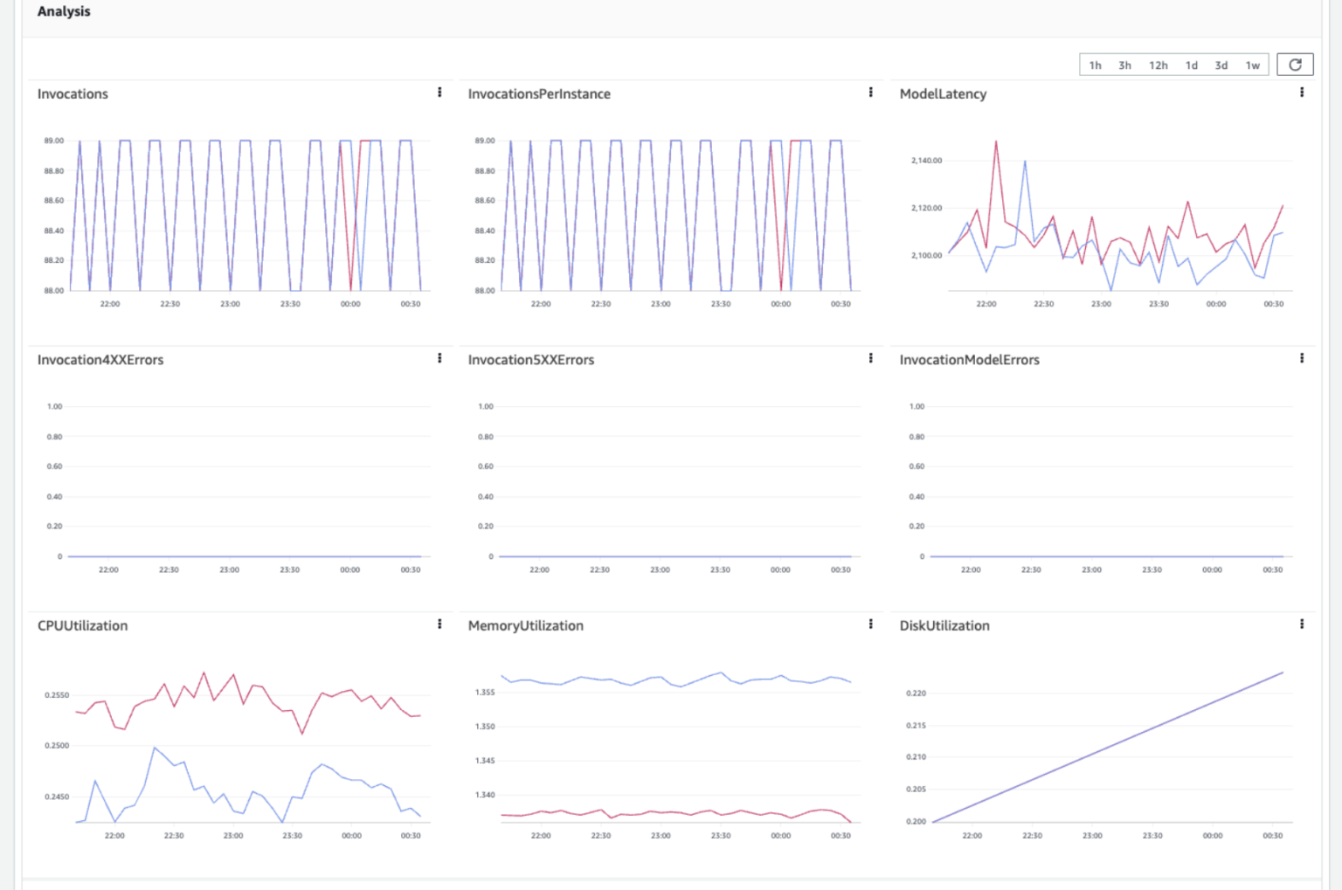Click the red ModelLatency peak spike

coord(996,144)
